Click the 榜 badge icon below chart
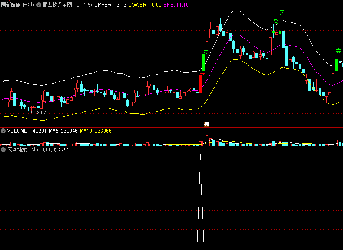The width and height of the screenshot is (343, 250). click(206, 124)
